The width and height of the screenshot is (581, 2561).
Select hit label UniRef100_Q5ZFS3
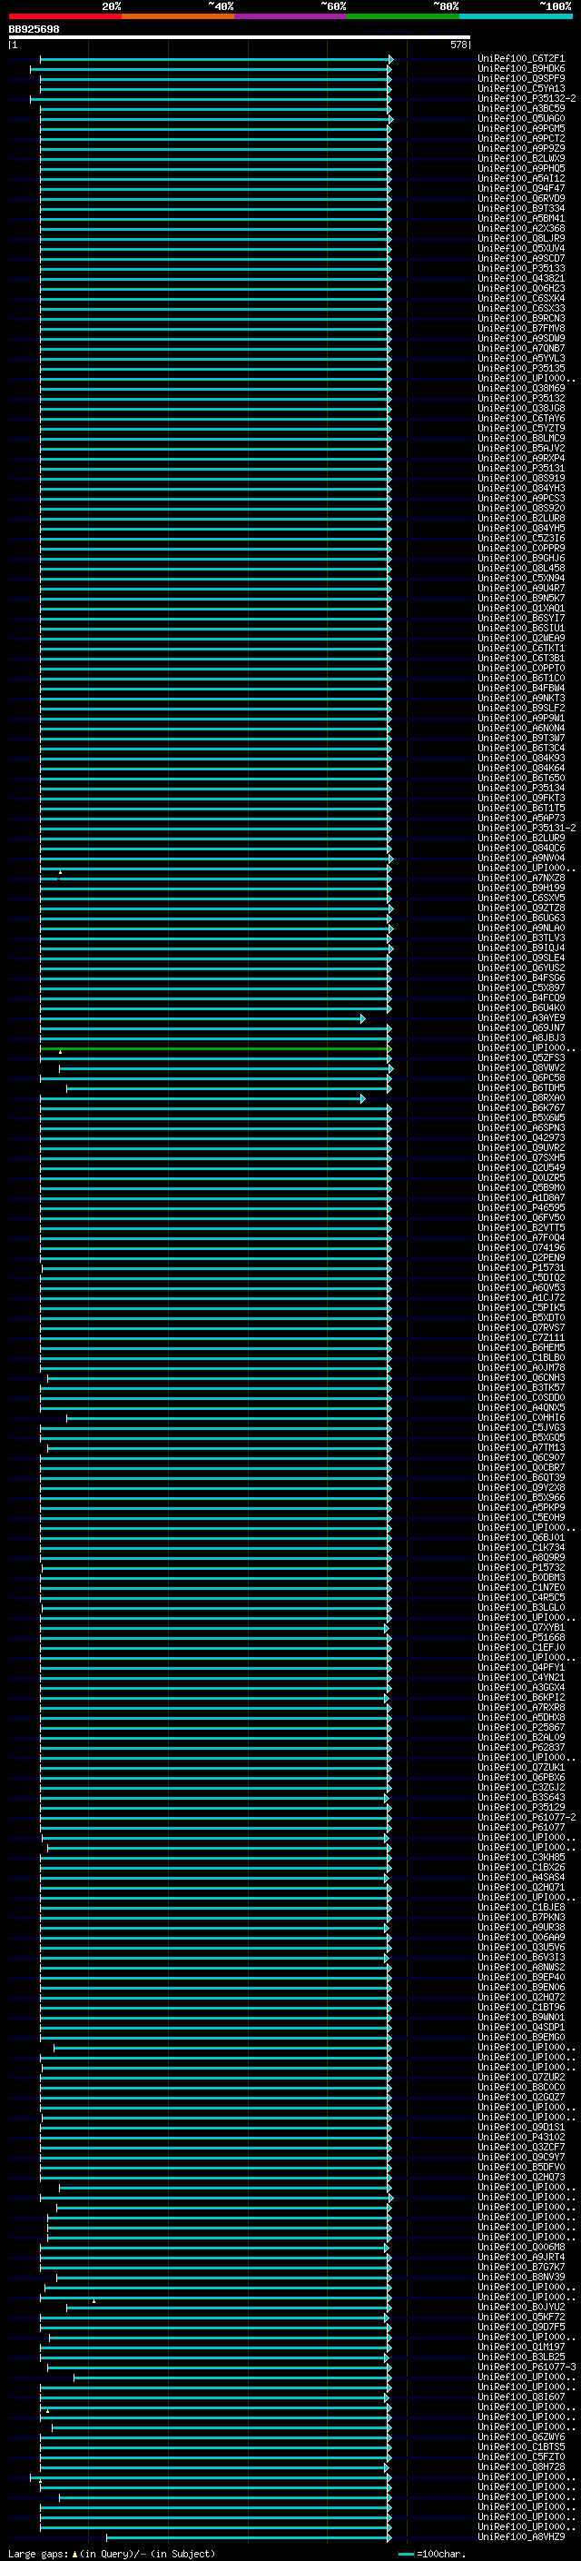point(521,1057)
